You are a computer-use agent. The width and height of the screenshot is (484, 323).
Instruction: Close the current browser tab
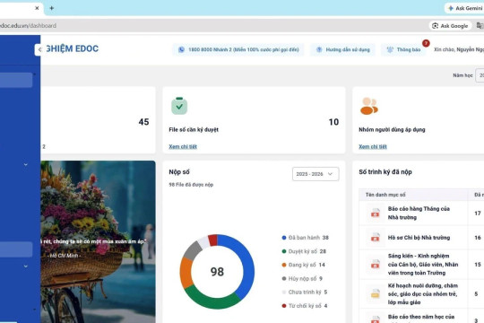pyautogui.click(x=37, y=8)
